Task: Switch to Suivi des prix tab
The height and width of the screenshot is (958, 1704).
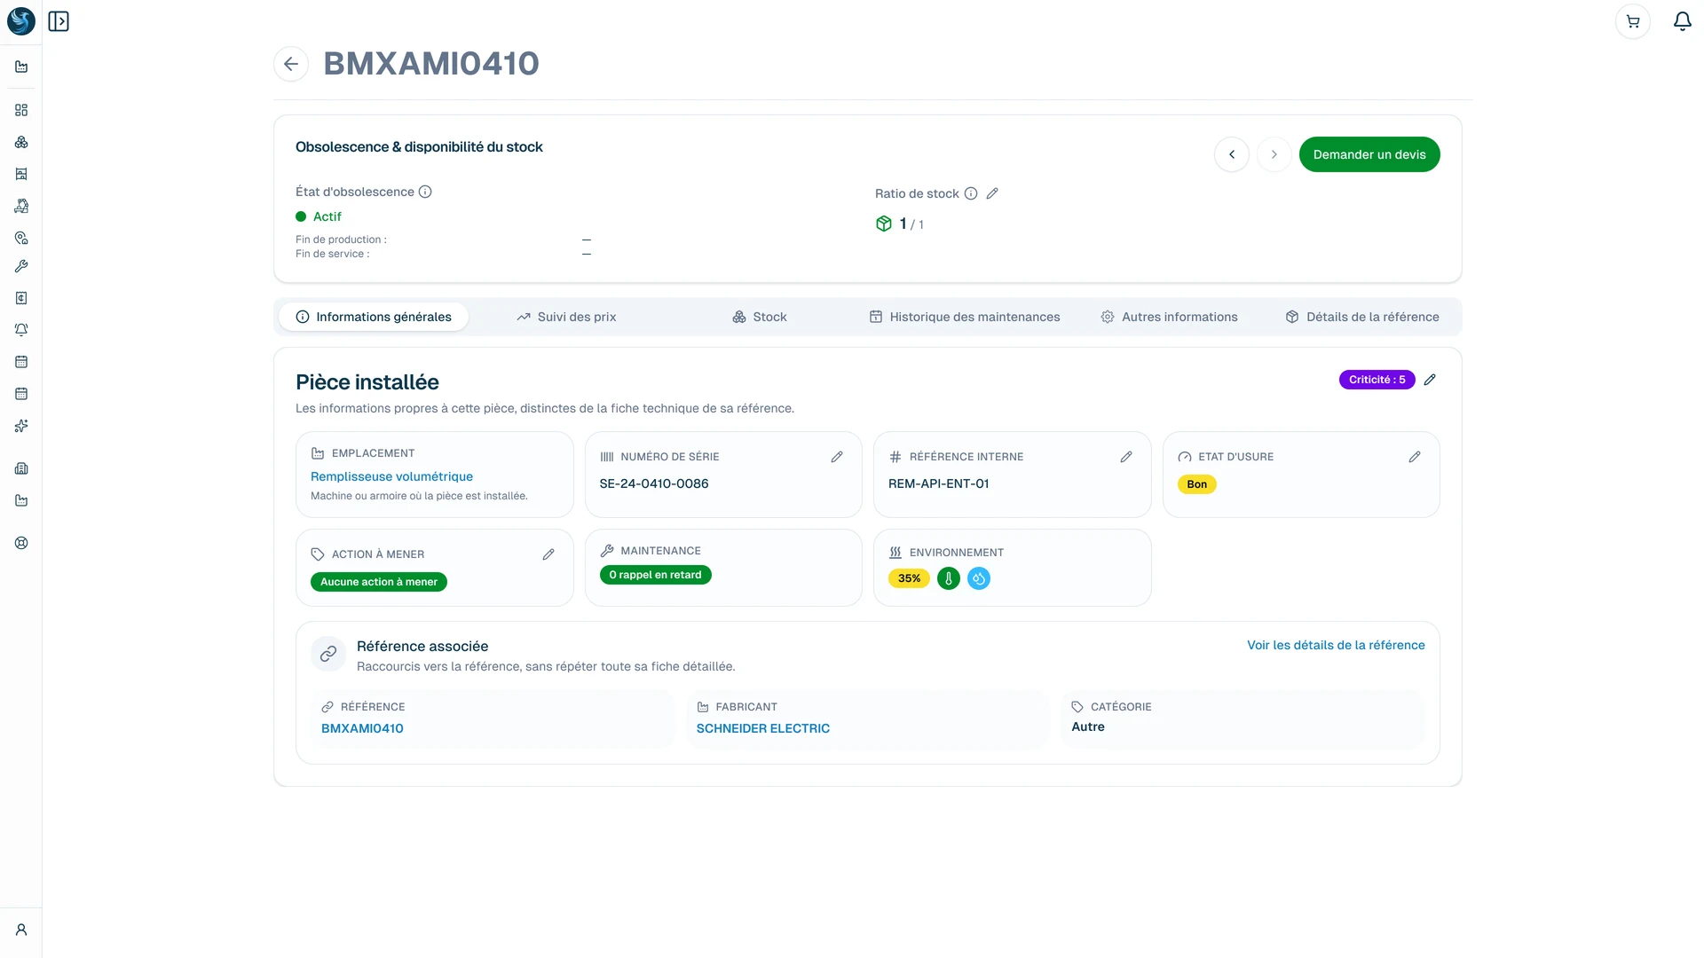Action: [x=566, y=317]
